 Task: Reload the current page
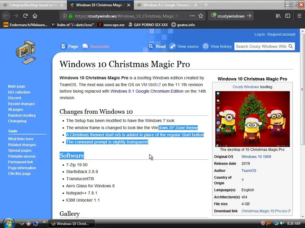click(x=25, y=16)
